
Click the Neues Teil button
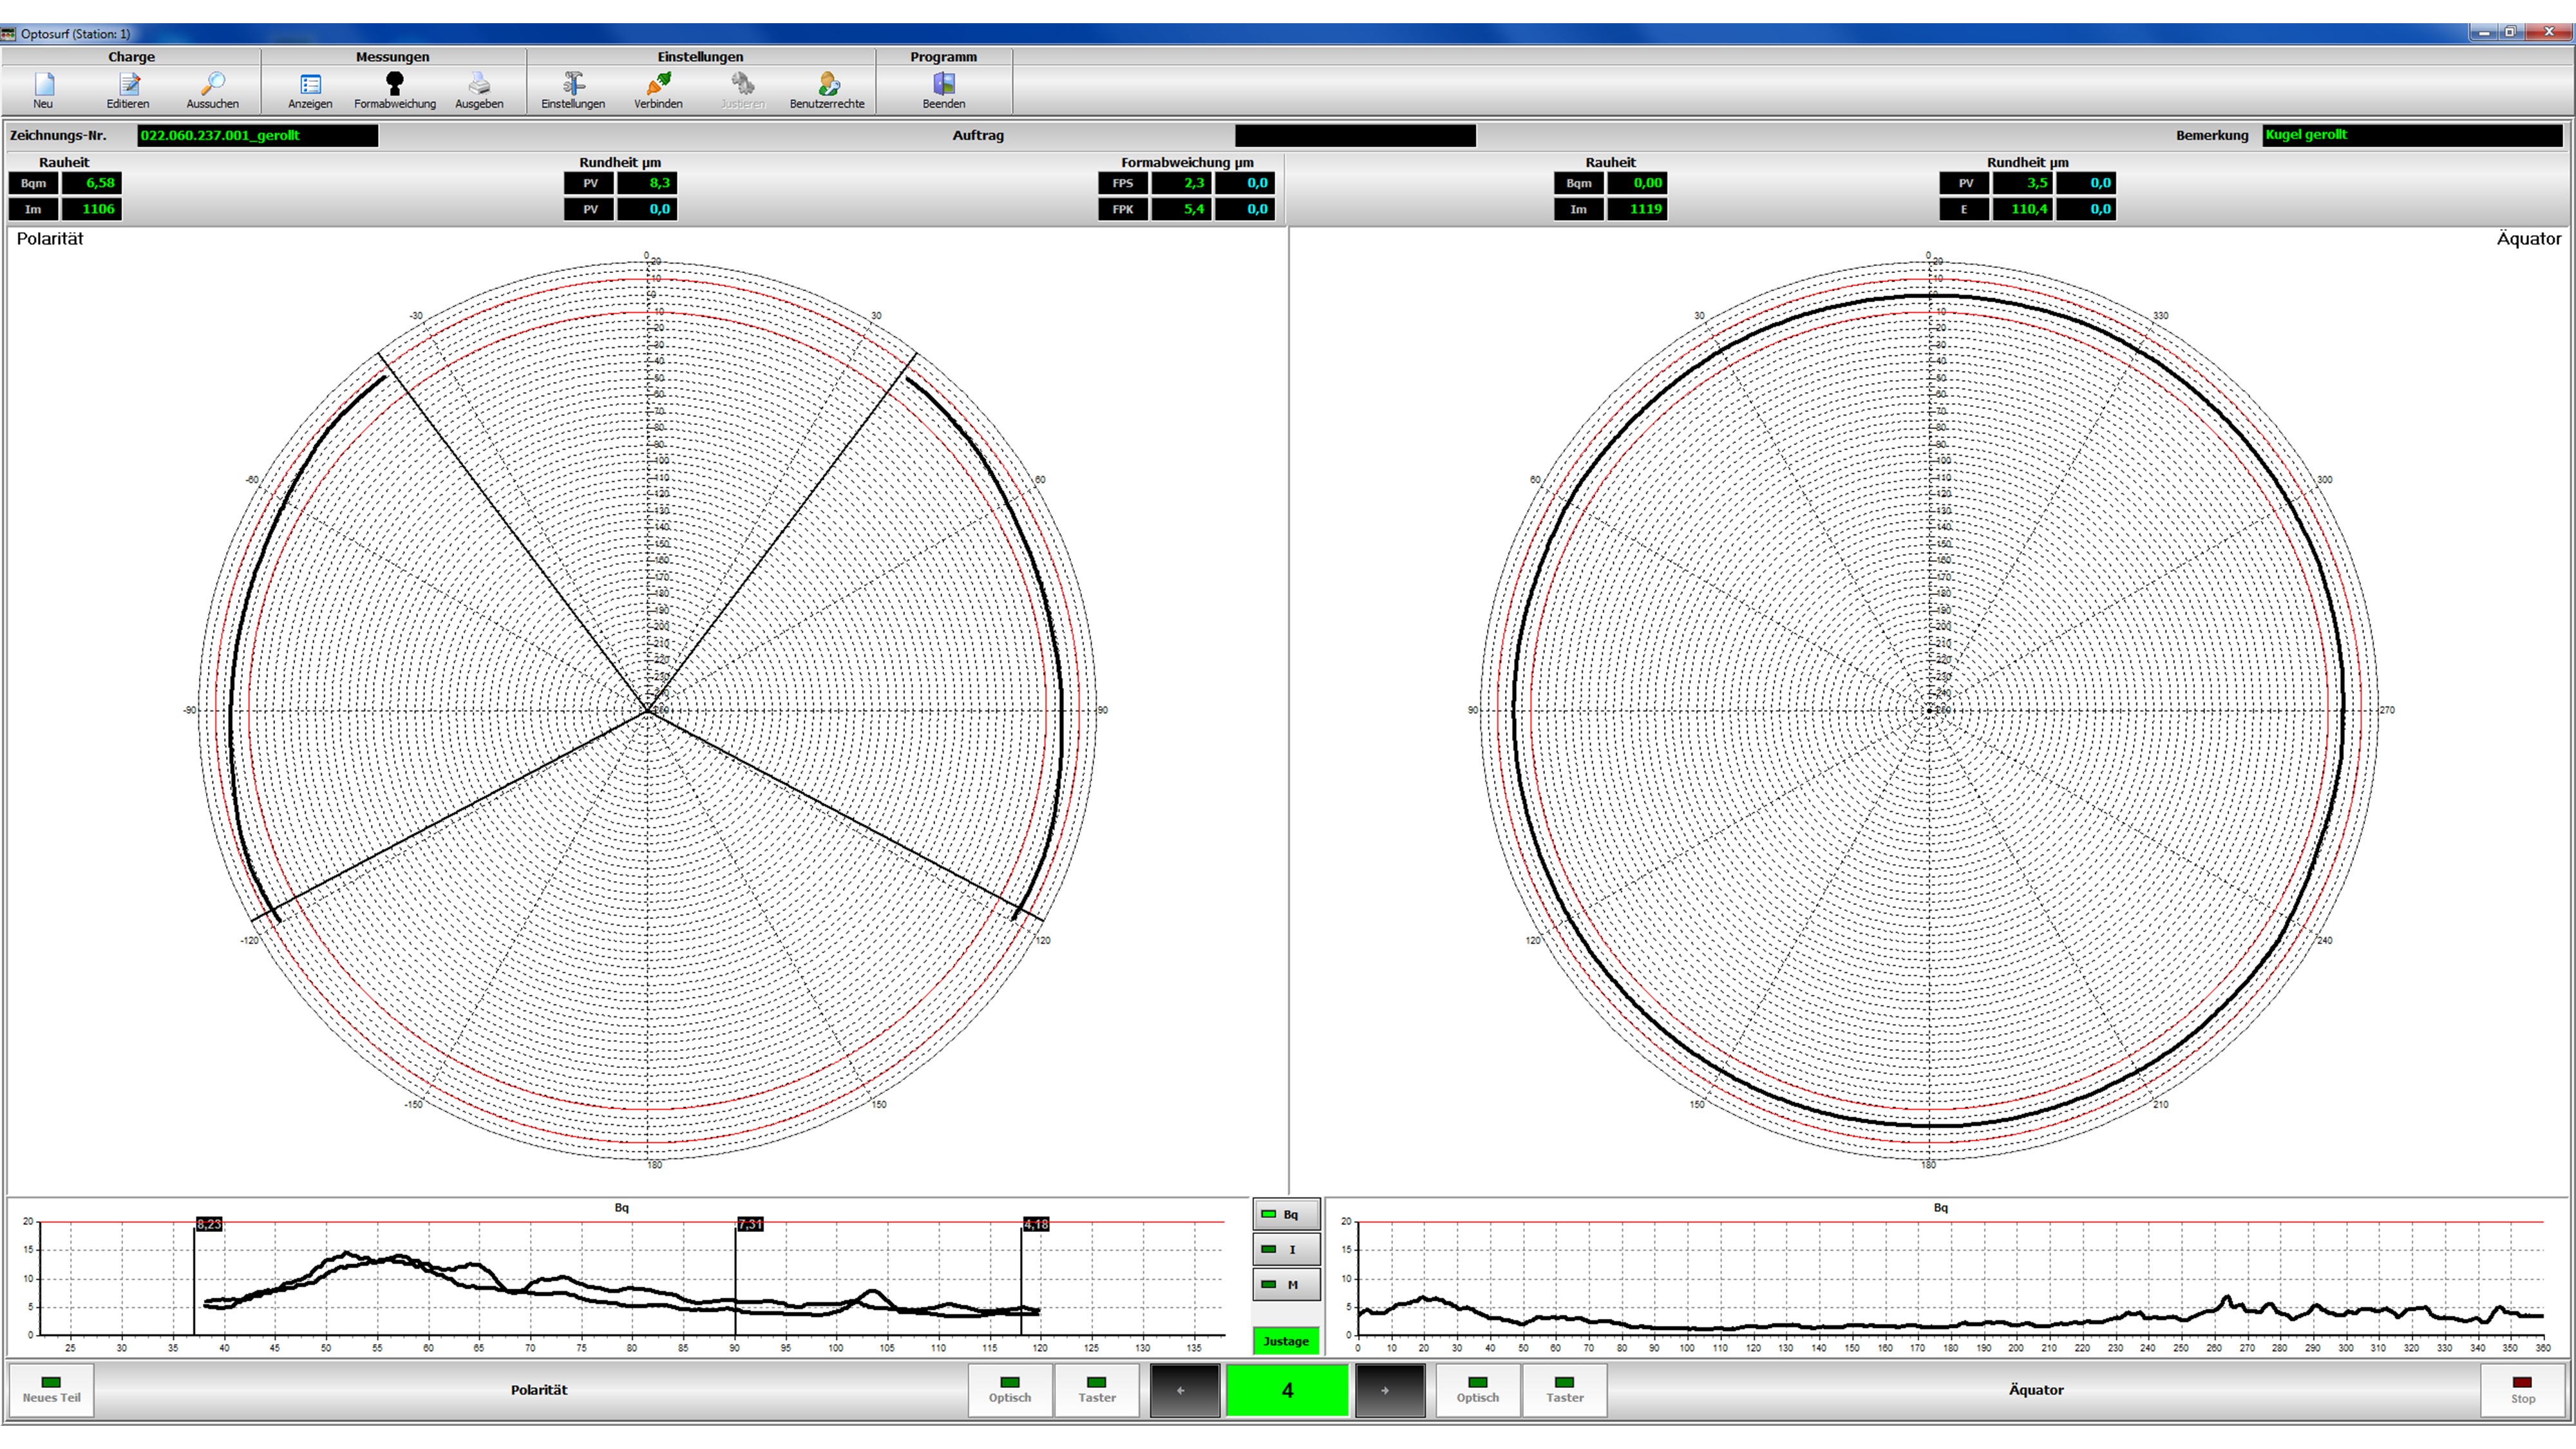pos(52,1390)
